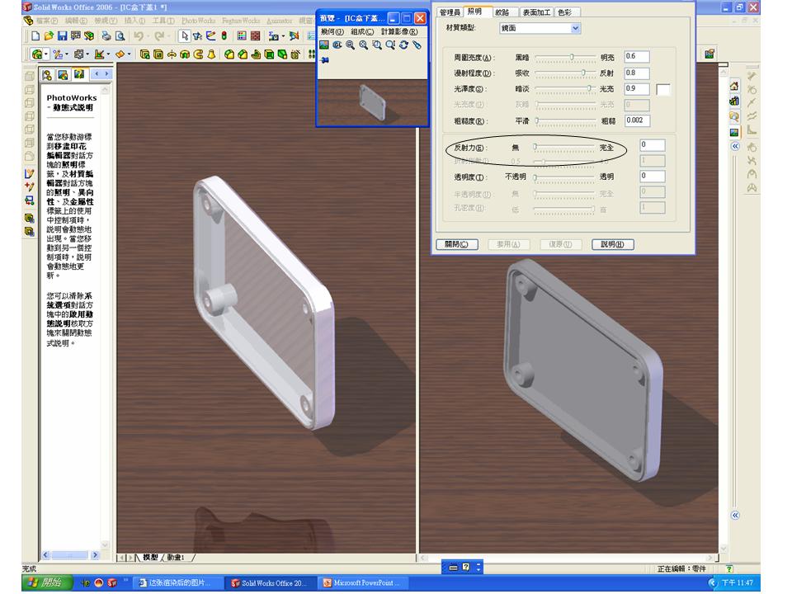Click the home icon in right task pane
Screen dimensions: 792x594
pyautogui.click(x=734, y=87)
